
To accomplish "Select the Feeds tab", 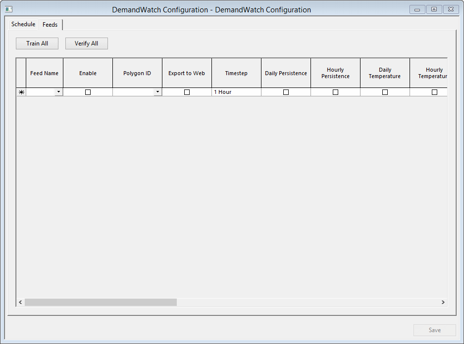I will (50, 24).
